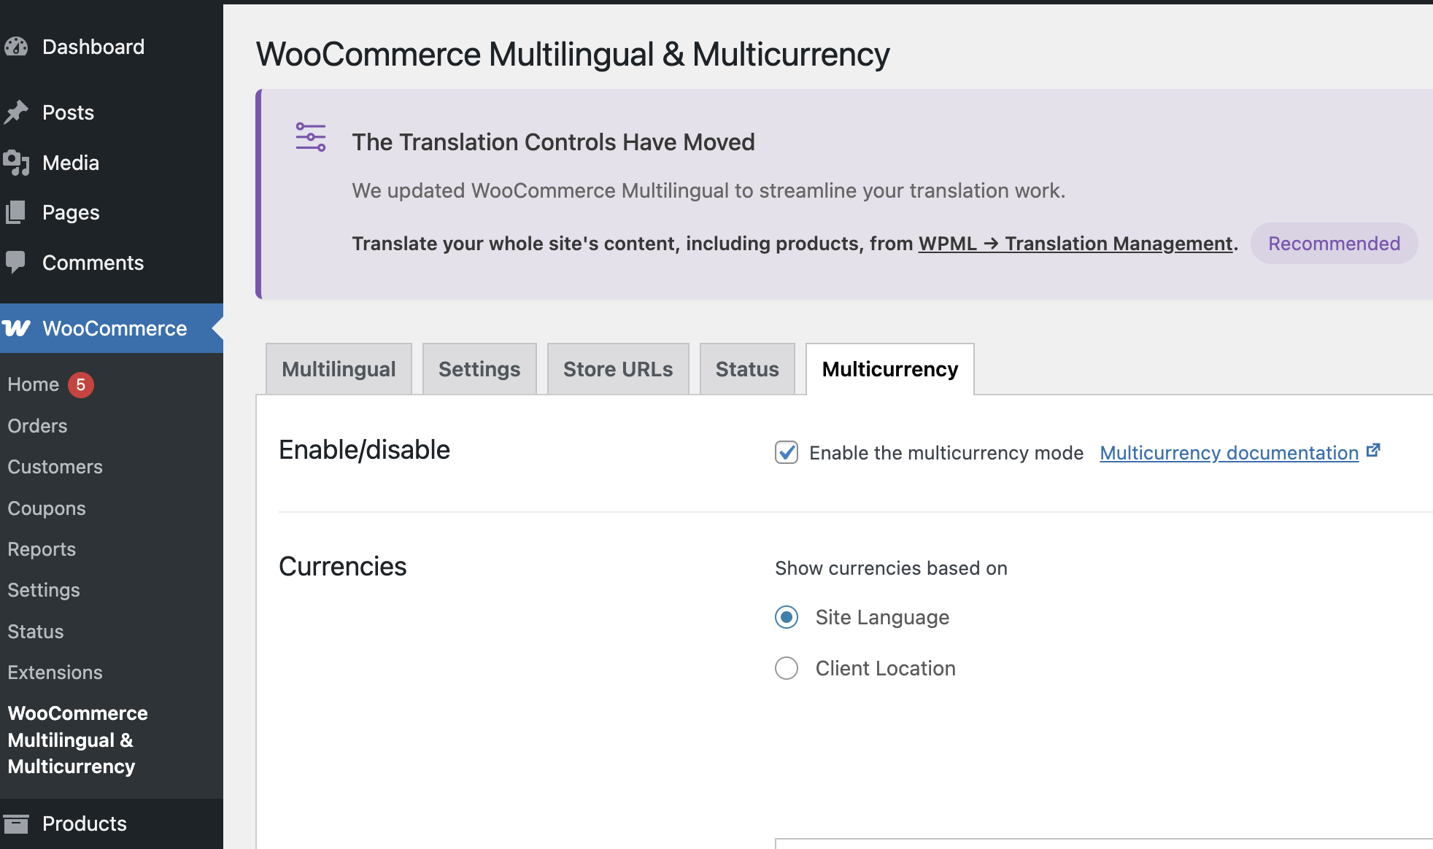Select the Client Location radio button
This screenshot has width=1433, height=849.
click(x=787, y=668)
